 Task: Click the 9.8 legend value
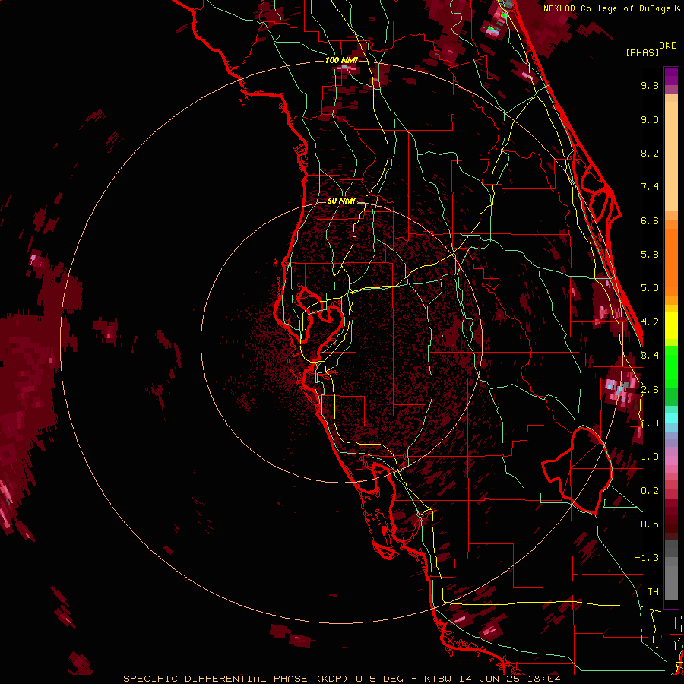pos(650,85)
